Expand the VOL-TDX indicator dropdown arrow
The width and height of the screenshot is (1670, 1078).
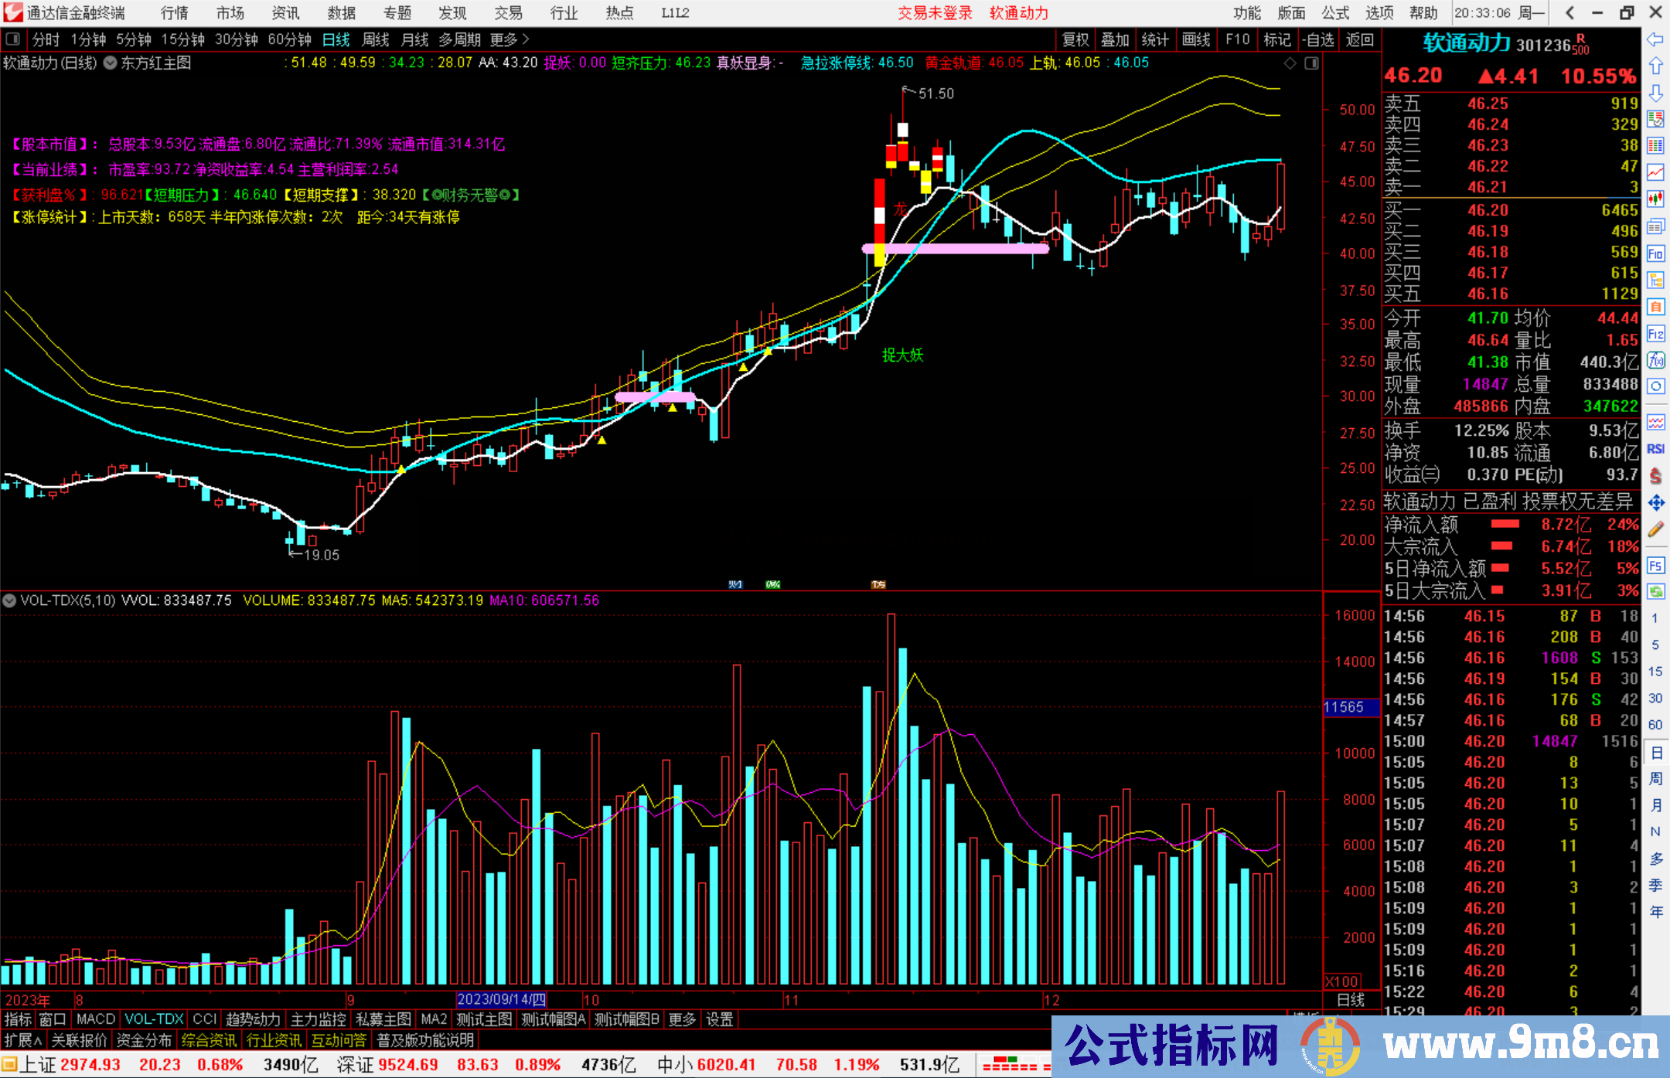[x=10, y=600]
